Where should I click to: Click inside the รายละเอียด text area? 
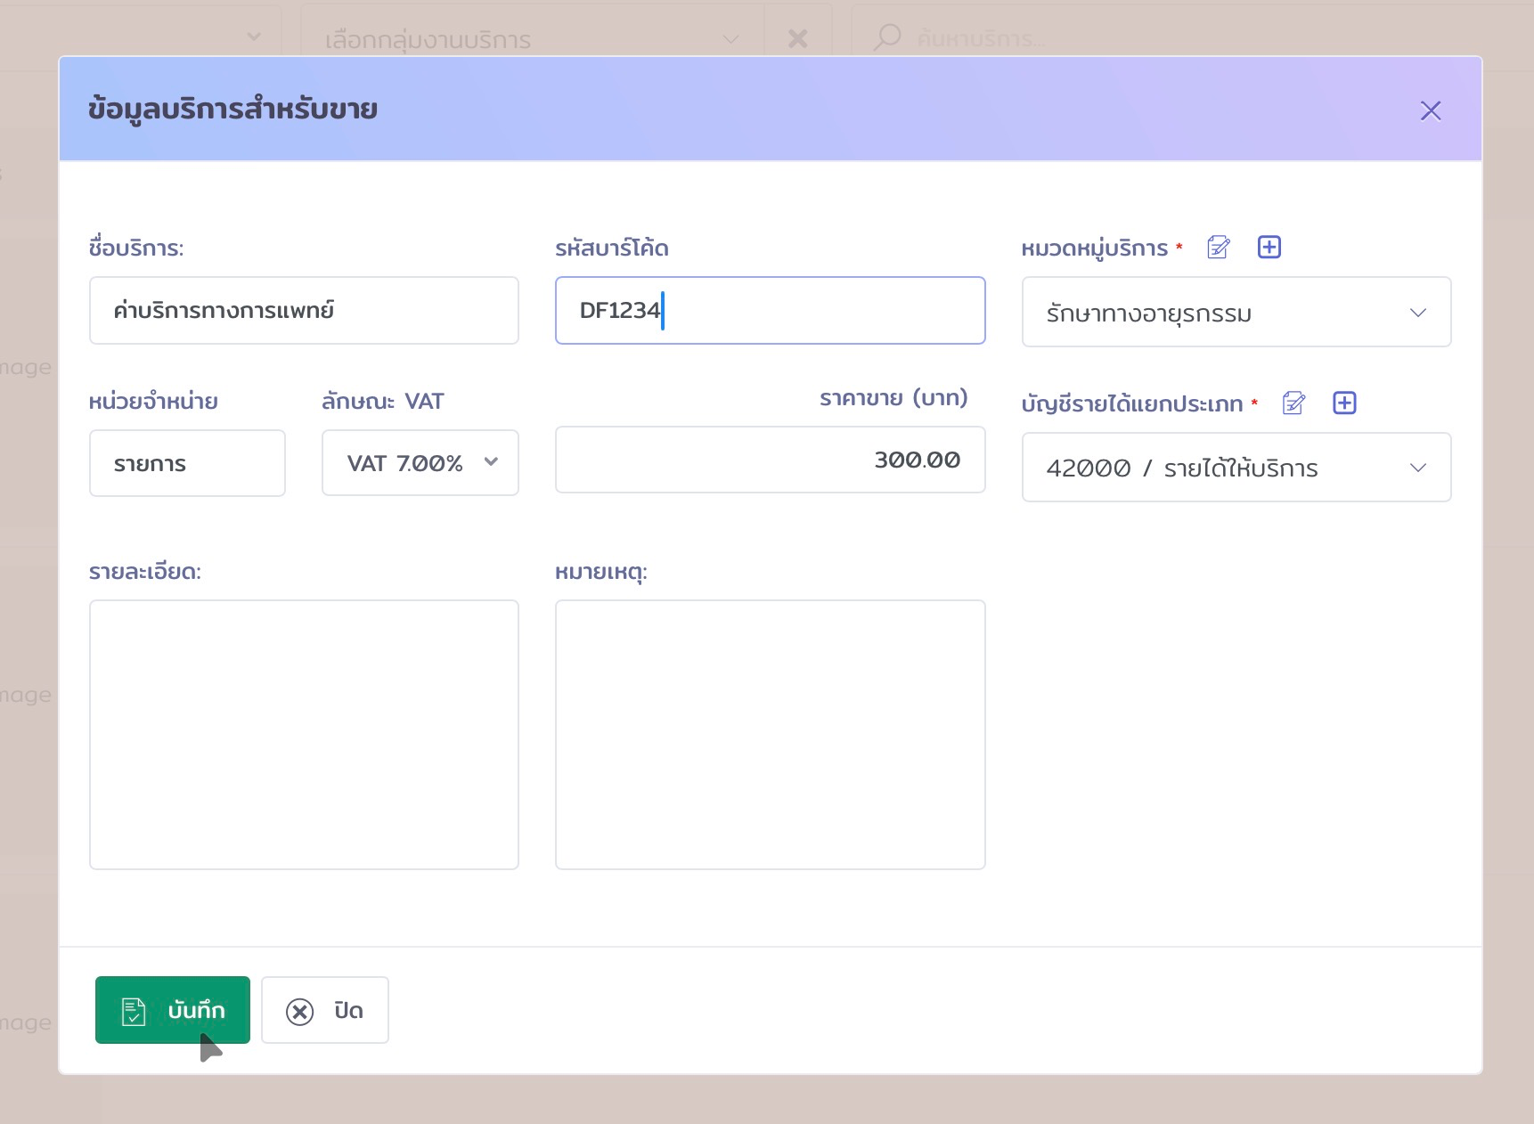[x=304, y=734]
